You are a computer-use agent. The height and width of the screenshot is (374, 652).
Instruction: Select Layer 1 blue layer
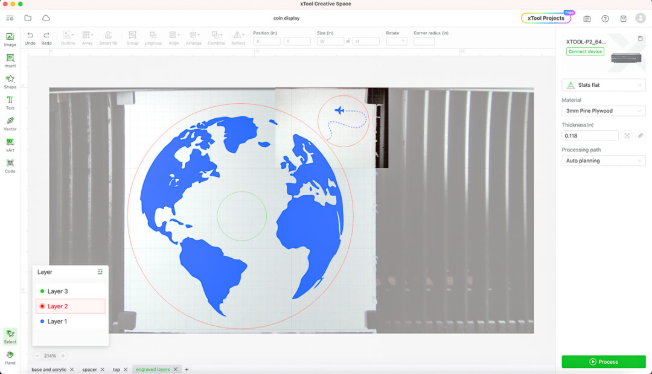(58, 322)
